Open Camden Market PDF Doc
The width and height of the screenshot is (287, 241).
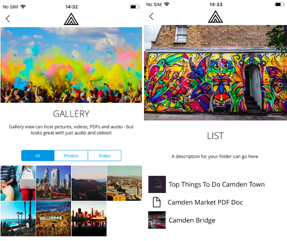click(x=205, y=202)
